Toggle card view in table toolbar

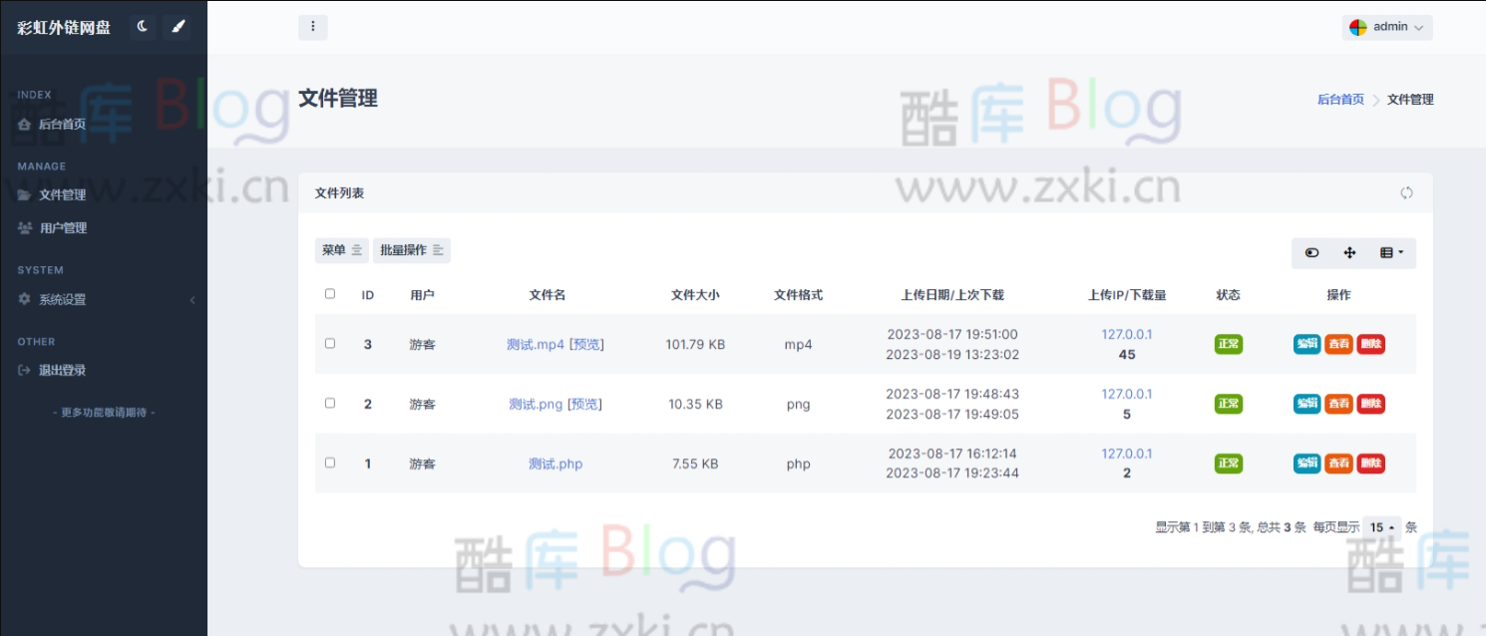click(x=1310, y=252)
